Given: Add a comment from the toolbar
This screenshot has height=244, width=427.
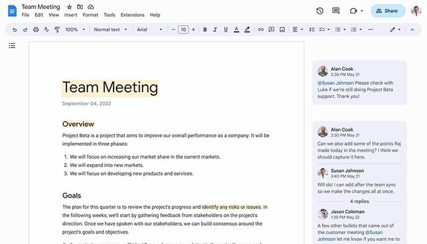Looking at the screenshot, I should click(x=271, y=29).
